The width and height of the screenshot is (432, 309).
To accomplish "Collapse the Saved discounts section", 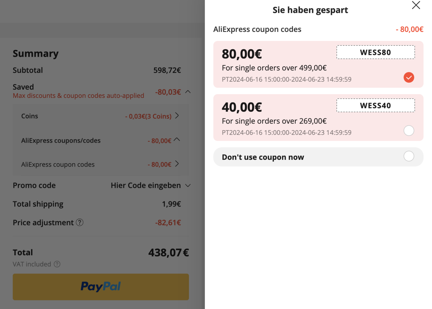I will 188,92.
